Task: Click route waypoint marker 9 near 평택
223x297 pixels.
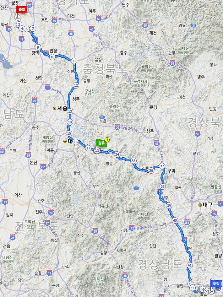Action: (x=38, y=47)
